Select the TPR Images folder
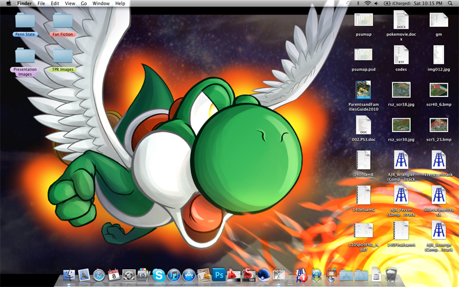The height and width of the screenshot is (287, 459). click(x=63, y=60)
